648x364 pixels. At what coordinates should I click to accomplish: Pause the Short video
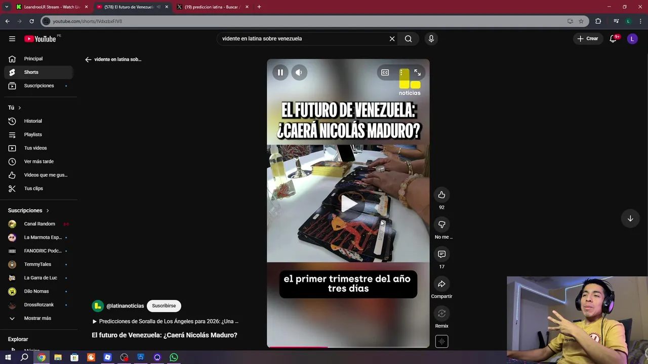click(x=280, y=72)
